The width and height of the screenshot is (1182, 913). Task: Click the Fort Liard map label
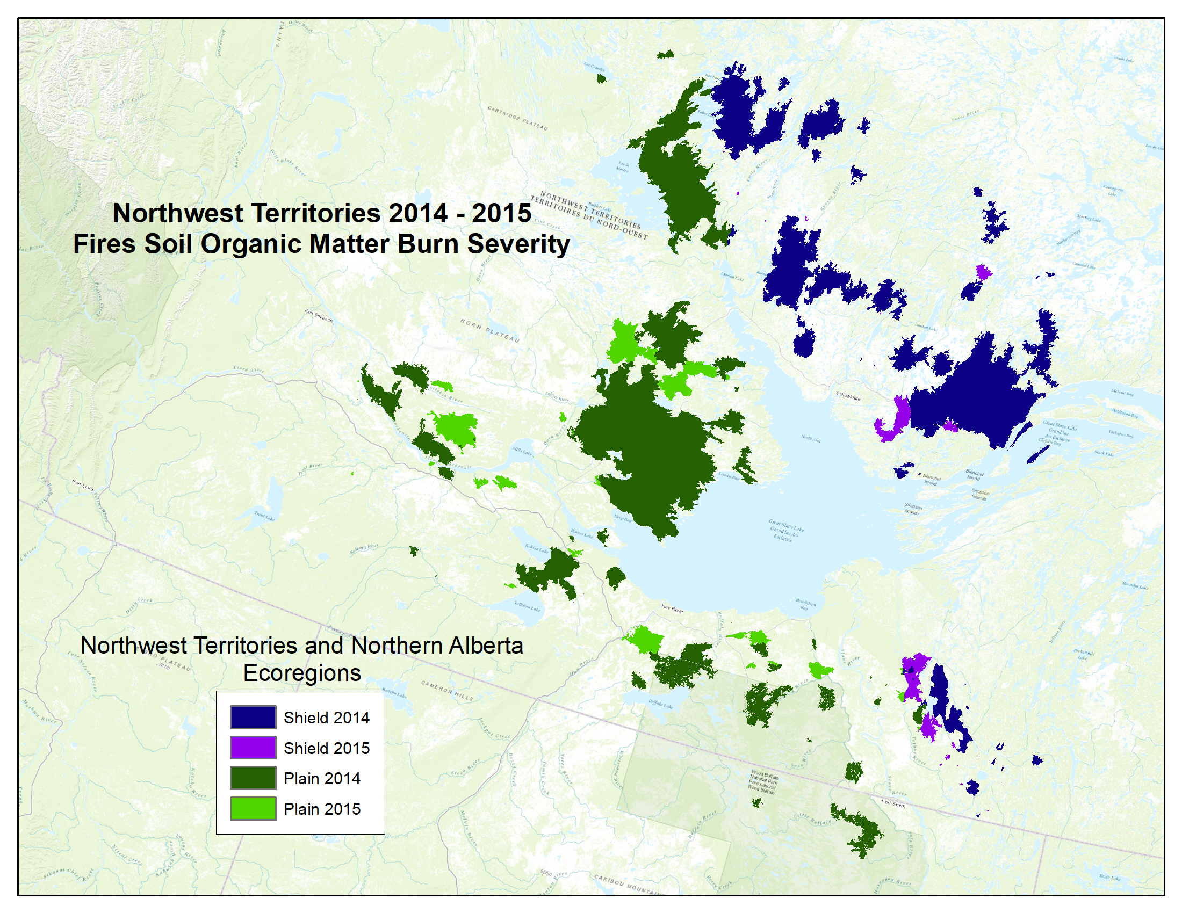pos(83,485)
